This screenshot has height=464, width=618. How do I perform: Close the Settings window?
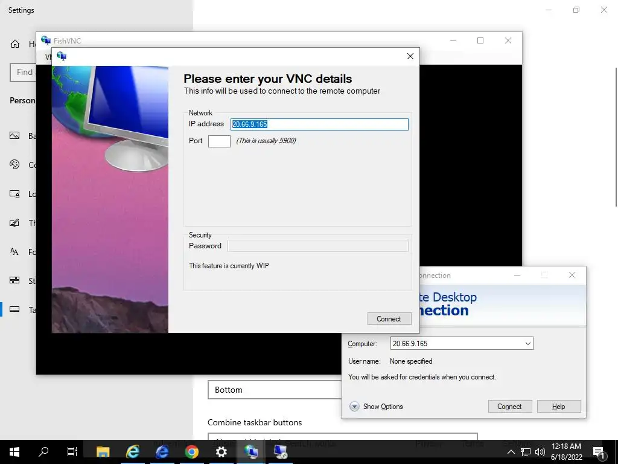click(x=604, y=10)
